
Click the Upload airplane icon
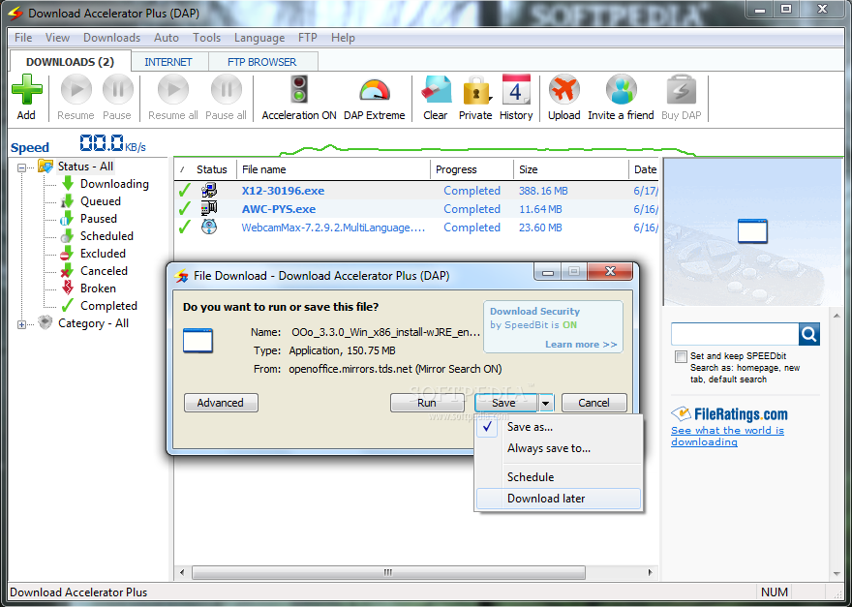[x=564, y=90]
